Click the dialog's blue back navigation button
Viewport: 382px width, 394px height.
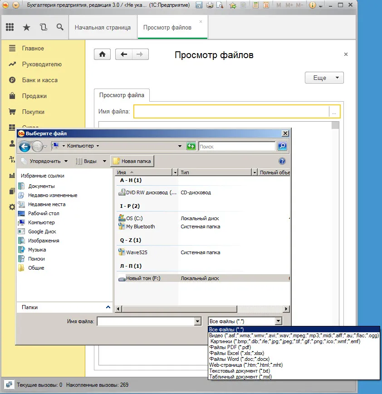(x=24, y=146)
